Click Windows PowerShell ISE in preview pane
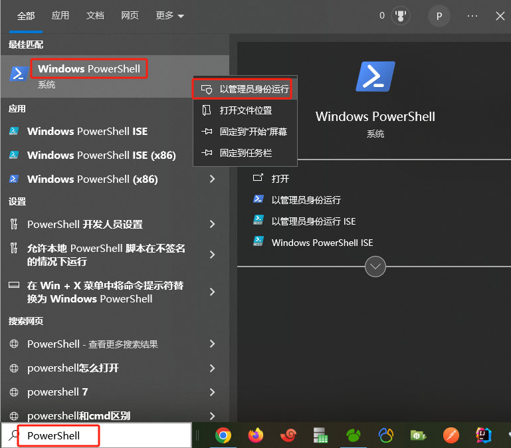Image resolution: width=511 pixels, height=448 pixels. (322, 243)
